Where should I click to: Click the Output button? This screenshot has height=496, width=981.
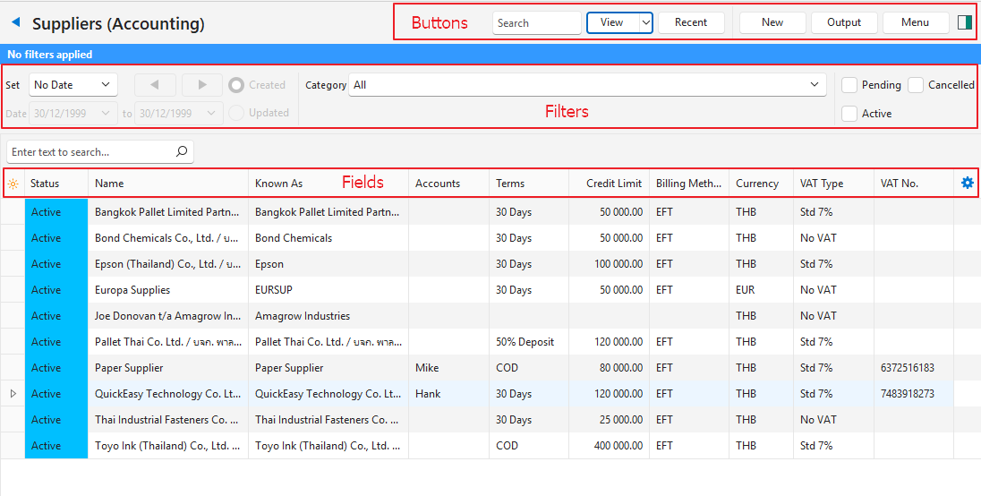(843, 22)
